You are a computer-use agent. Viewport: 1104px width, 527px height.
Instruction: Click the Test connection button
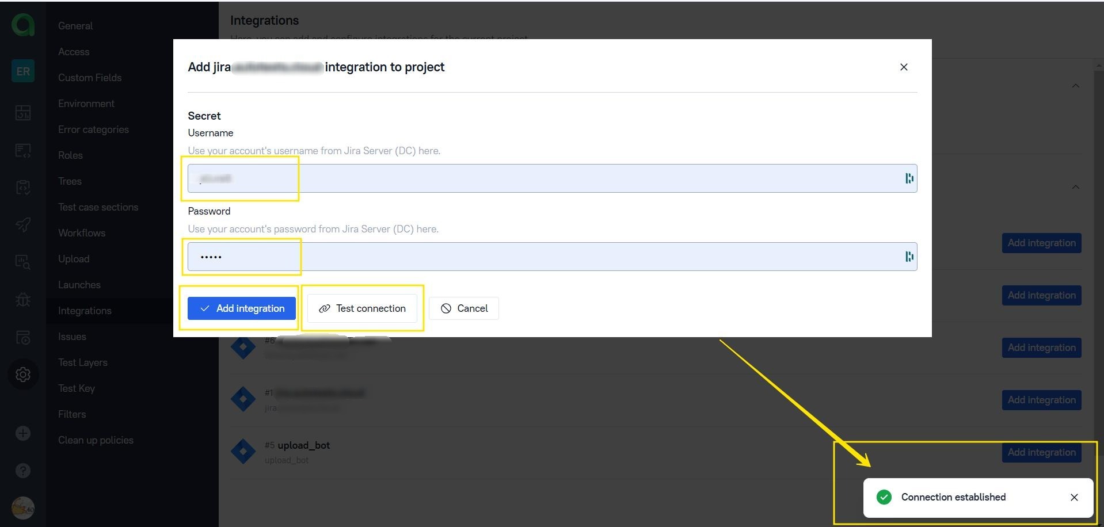coord(362,308)
